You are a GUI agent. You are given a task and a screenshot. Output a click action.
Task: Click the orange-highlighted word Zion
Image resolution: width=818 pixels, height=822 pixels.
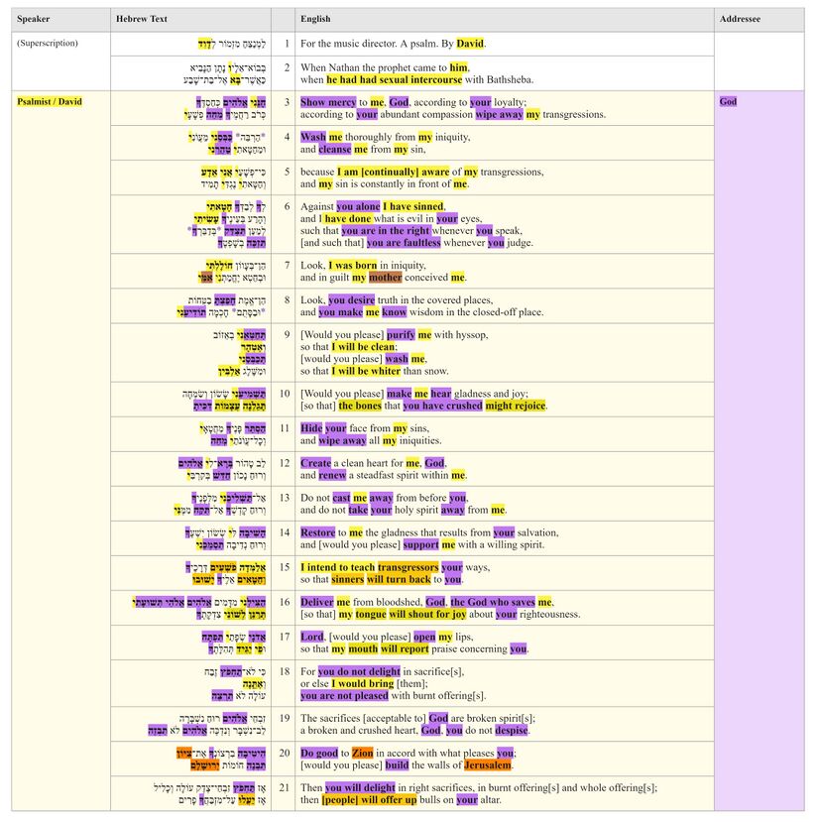pyautogui.click(x=362, y=753)
